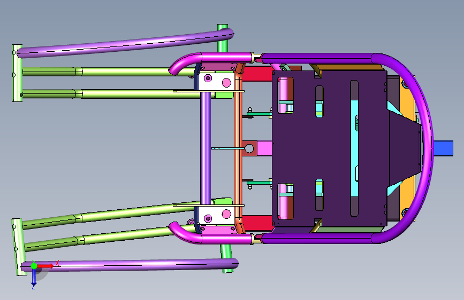
Task: Click the blue Z axis arrow of triad
Action: tap(34, 277)
